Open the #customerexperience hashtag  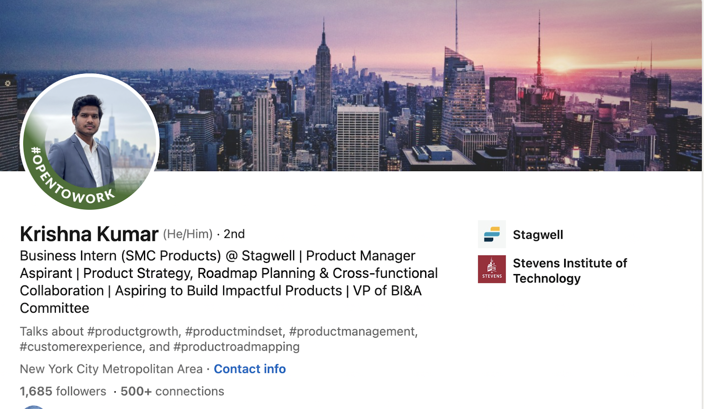coord(81,347)
